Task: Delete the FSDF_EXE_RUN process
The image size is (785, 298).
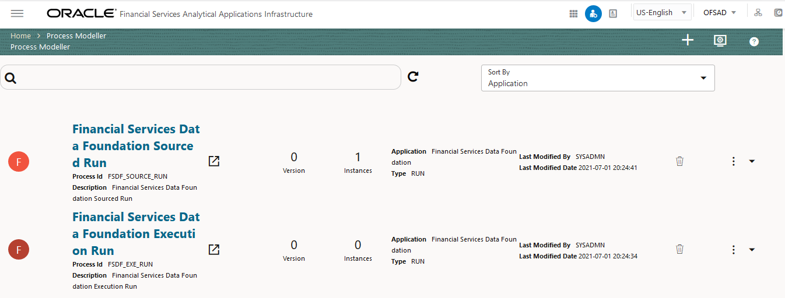Action: click(679, 249)
